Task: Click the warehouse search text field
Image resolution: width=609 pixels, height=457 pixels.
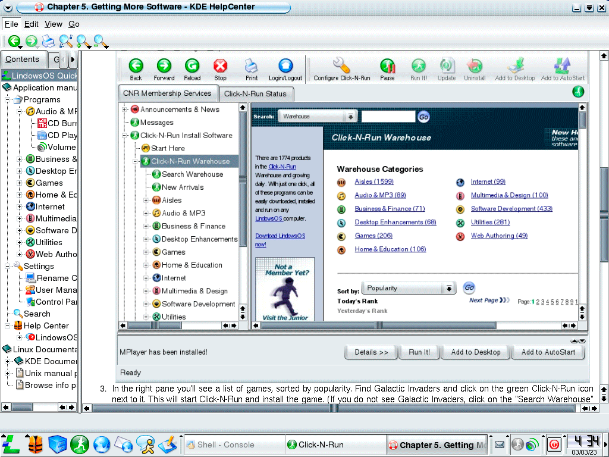Action: (388, 117)
